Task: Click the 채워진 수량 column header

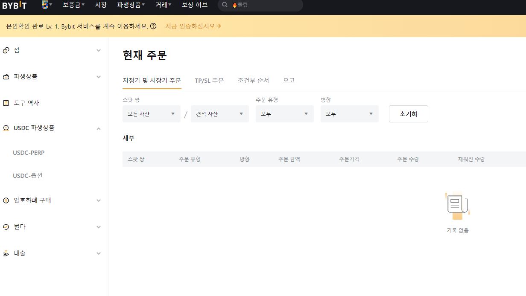Action: tap(471, 159)
